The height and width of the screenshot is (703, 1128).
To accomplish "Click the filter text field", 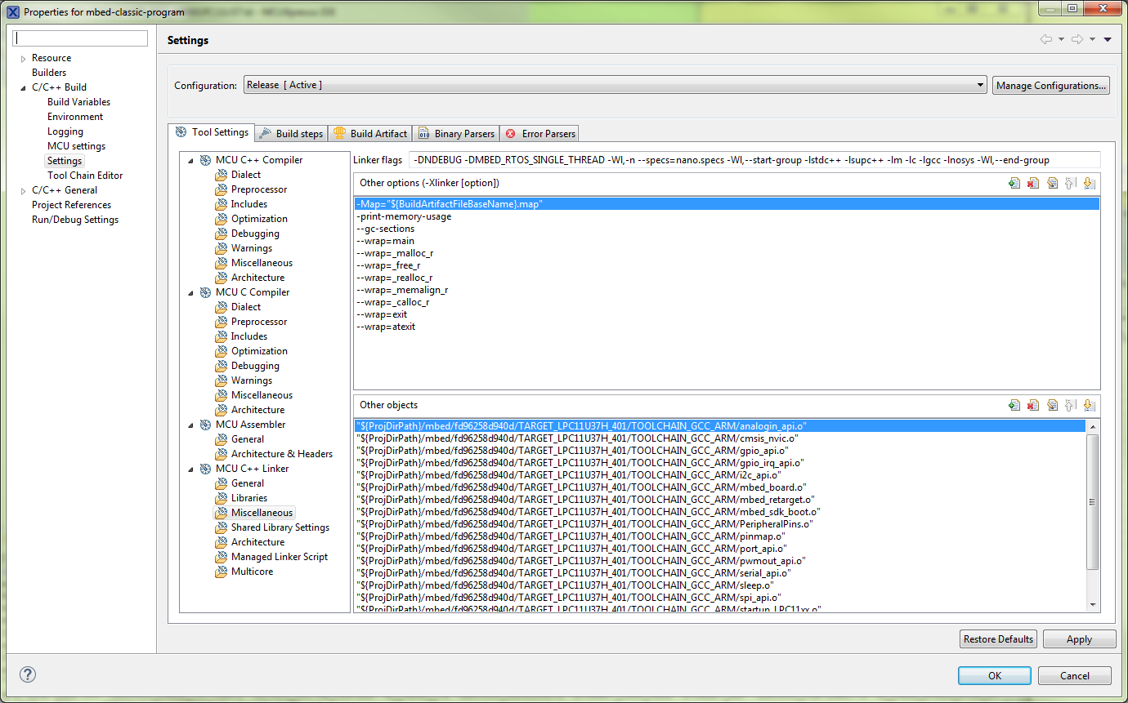I will [81, 38].
